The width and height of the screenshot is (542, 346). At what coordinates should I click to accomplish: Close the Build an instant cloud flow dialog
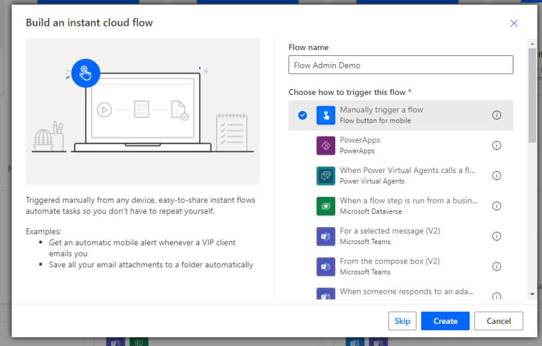[514, 23]
